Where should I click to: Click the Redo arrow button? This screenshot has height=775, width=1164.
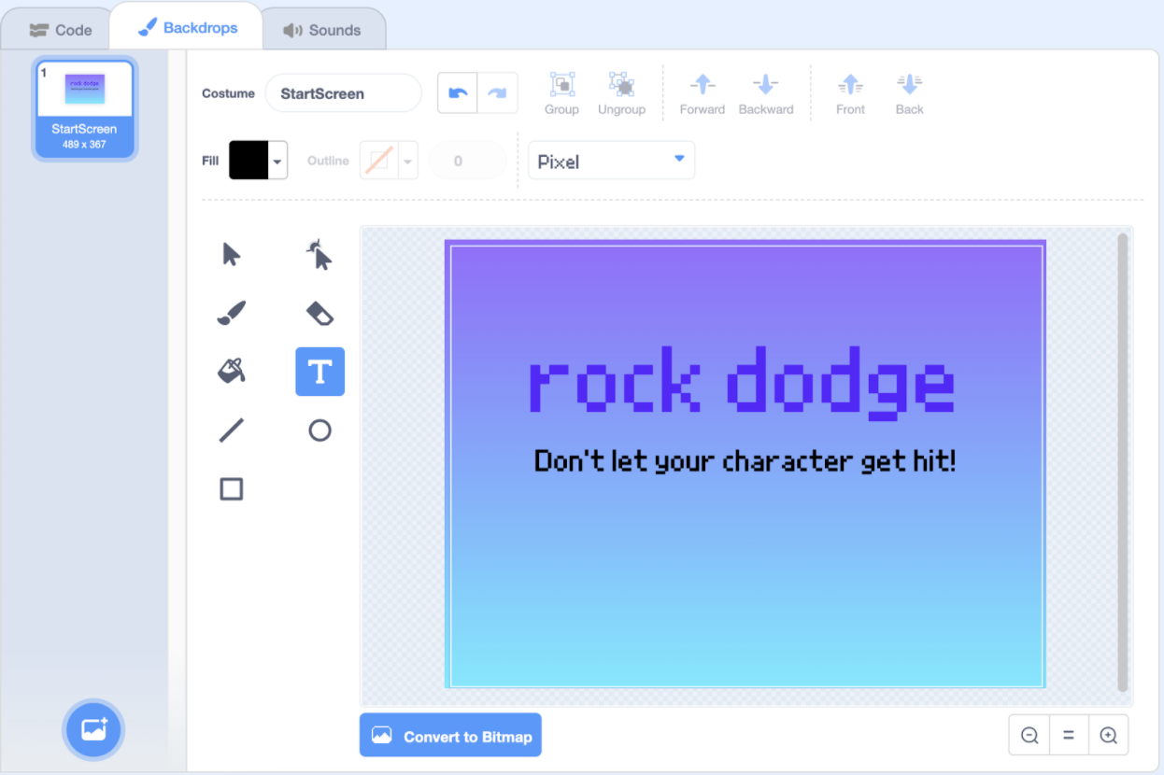coord(498,93)
